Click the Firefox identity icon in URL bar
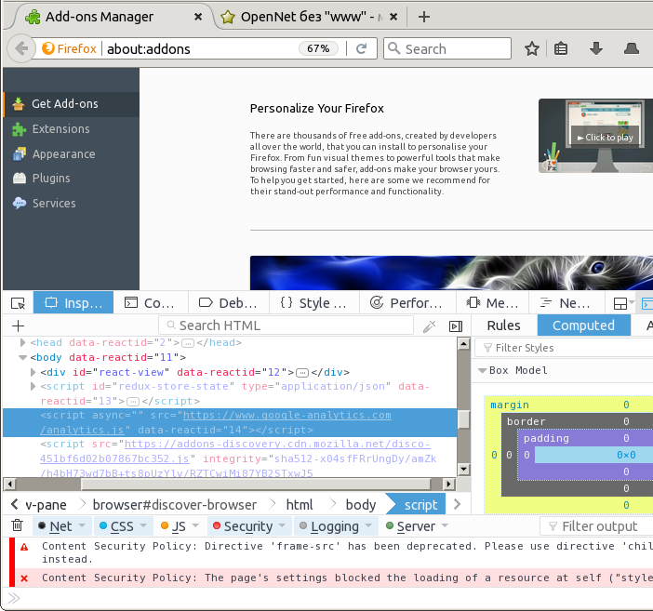 click(x=69, y=48)
